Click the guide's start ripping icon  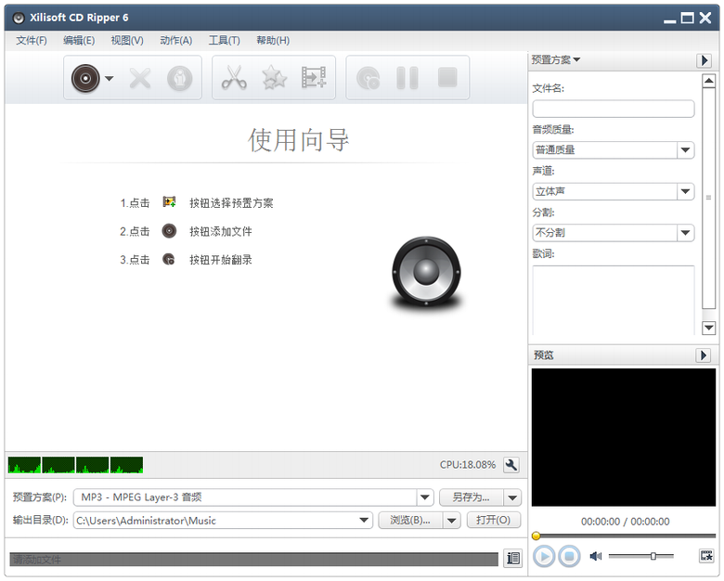tap(169, 260)
